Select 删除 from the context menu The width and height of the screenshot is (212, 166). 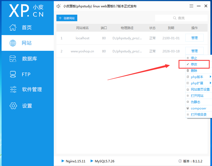[x=199, y=70]
